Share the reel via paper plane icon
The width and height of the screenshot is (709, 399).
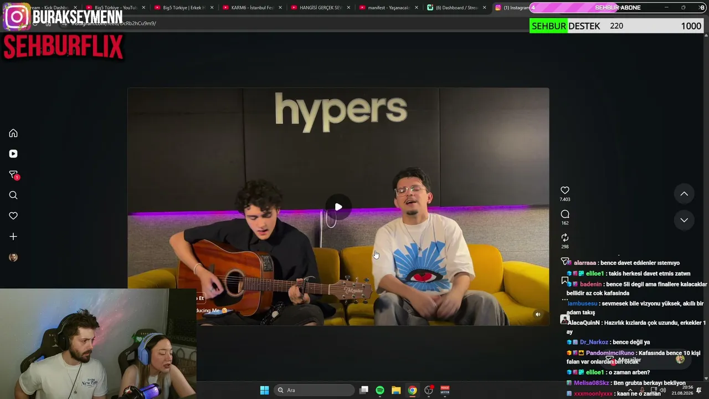coord(565,261)
